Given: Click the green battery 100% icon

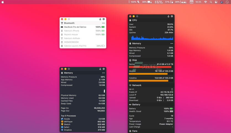Looking at the screenshot, I should tap(171, 109).
